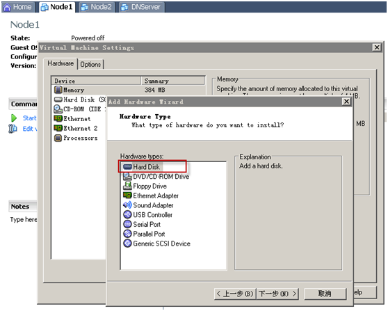
Task: Select 'Sound Adapter' text entry
Action: click(x=153, y=205)
